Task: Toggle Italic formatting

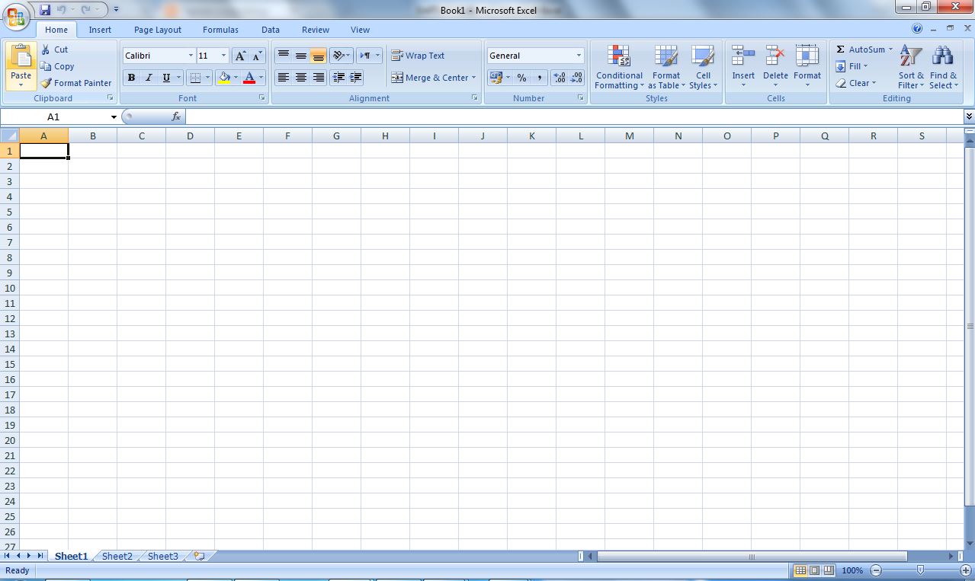Action: point(149,78)
